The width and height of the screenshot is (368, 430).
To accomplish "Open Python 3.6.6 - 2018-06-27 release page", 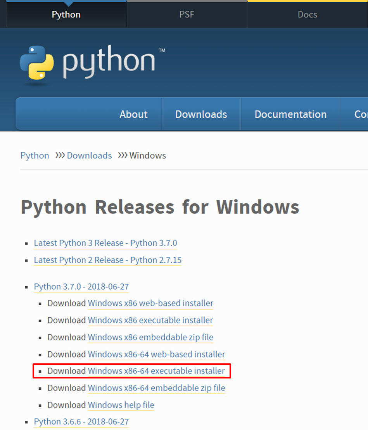I will 81,422.
